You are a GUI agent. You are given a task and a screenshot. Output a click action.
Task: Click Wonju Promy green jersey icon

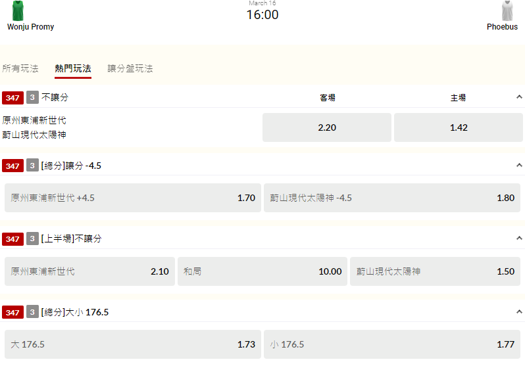tap(19, 10)
